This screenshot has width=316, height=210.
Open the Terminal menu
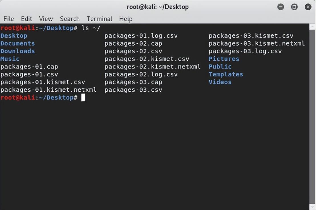(99, 19)
